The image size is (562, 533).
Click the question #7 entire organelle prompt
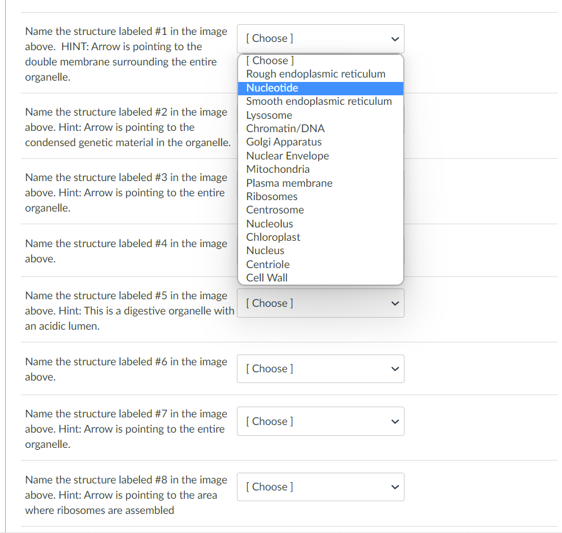(126, 429)
